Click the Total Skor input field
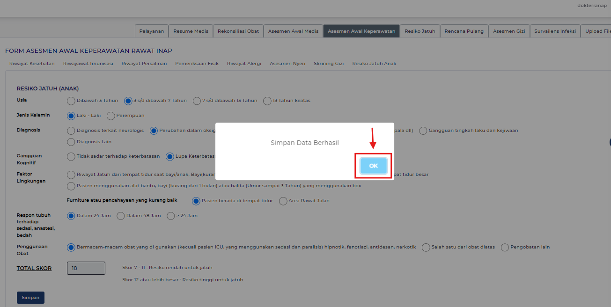Image resolution: width=611 pixels, height=307 pixels. pos(86,268)
